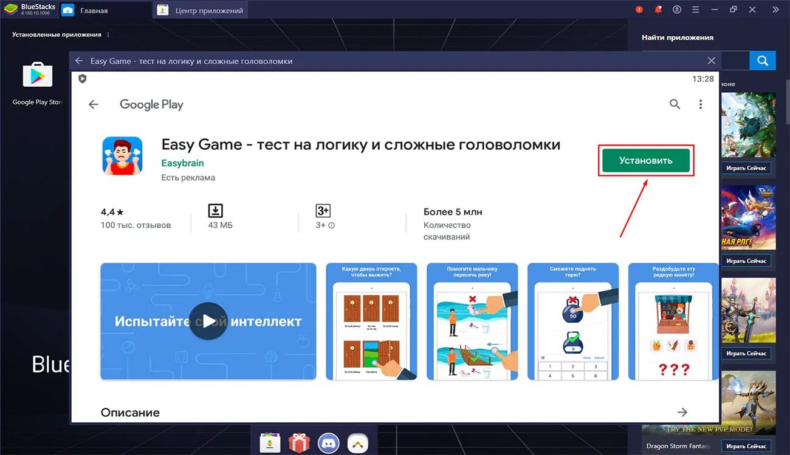Open the Какую дверь откроете screenshot

point(371,322)
